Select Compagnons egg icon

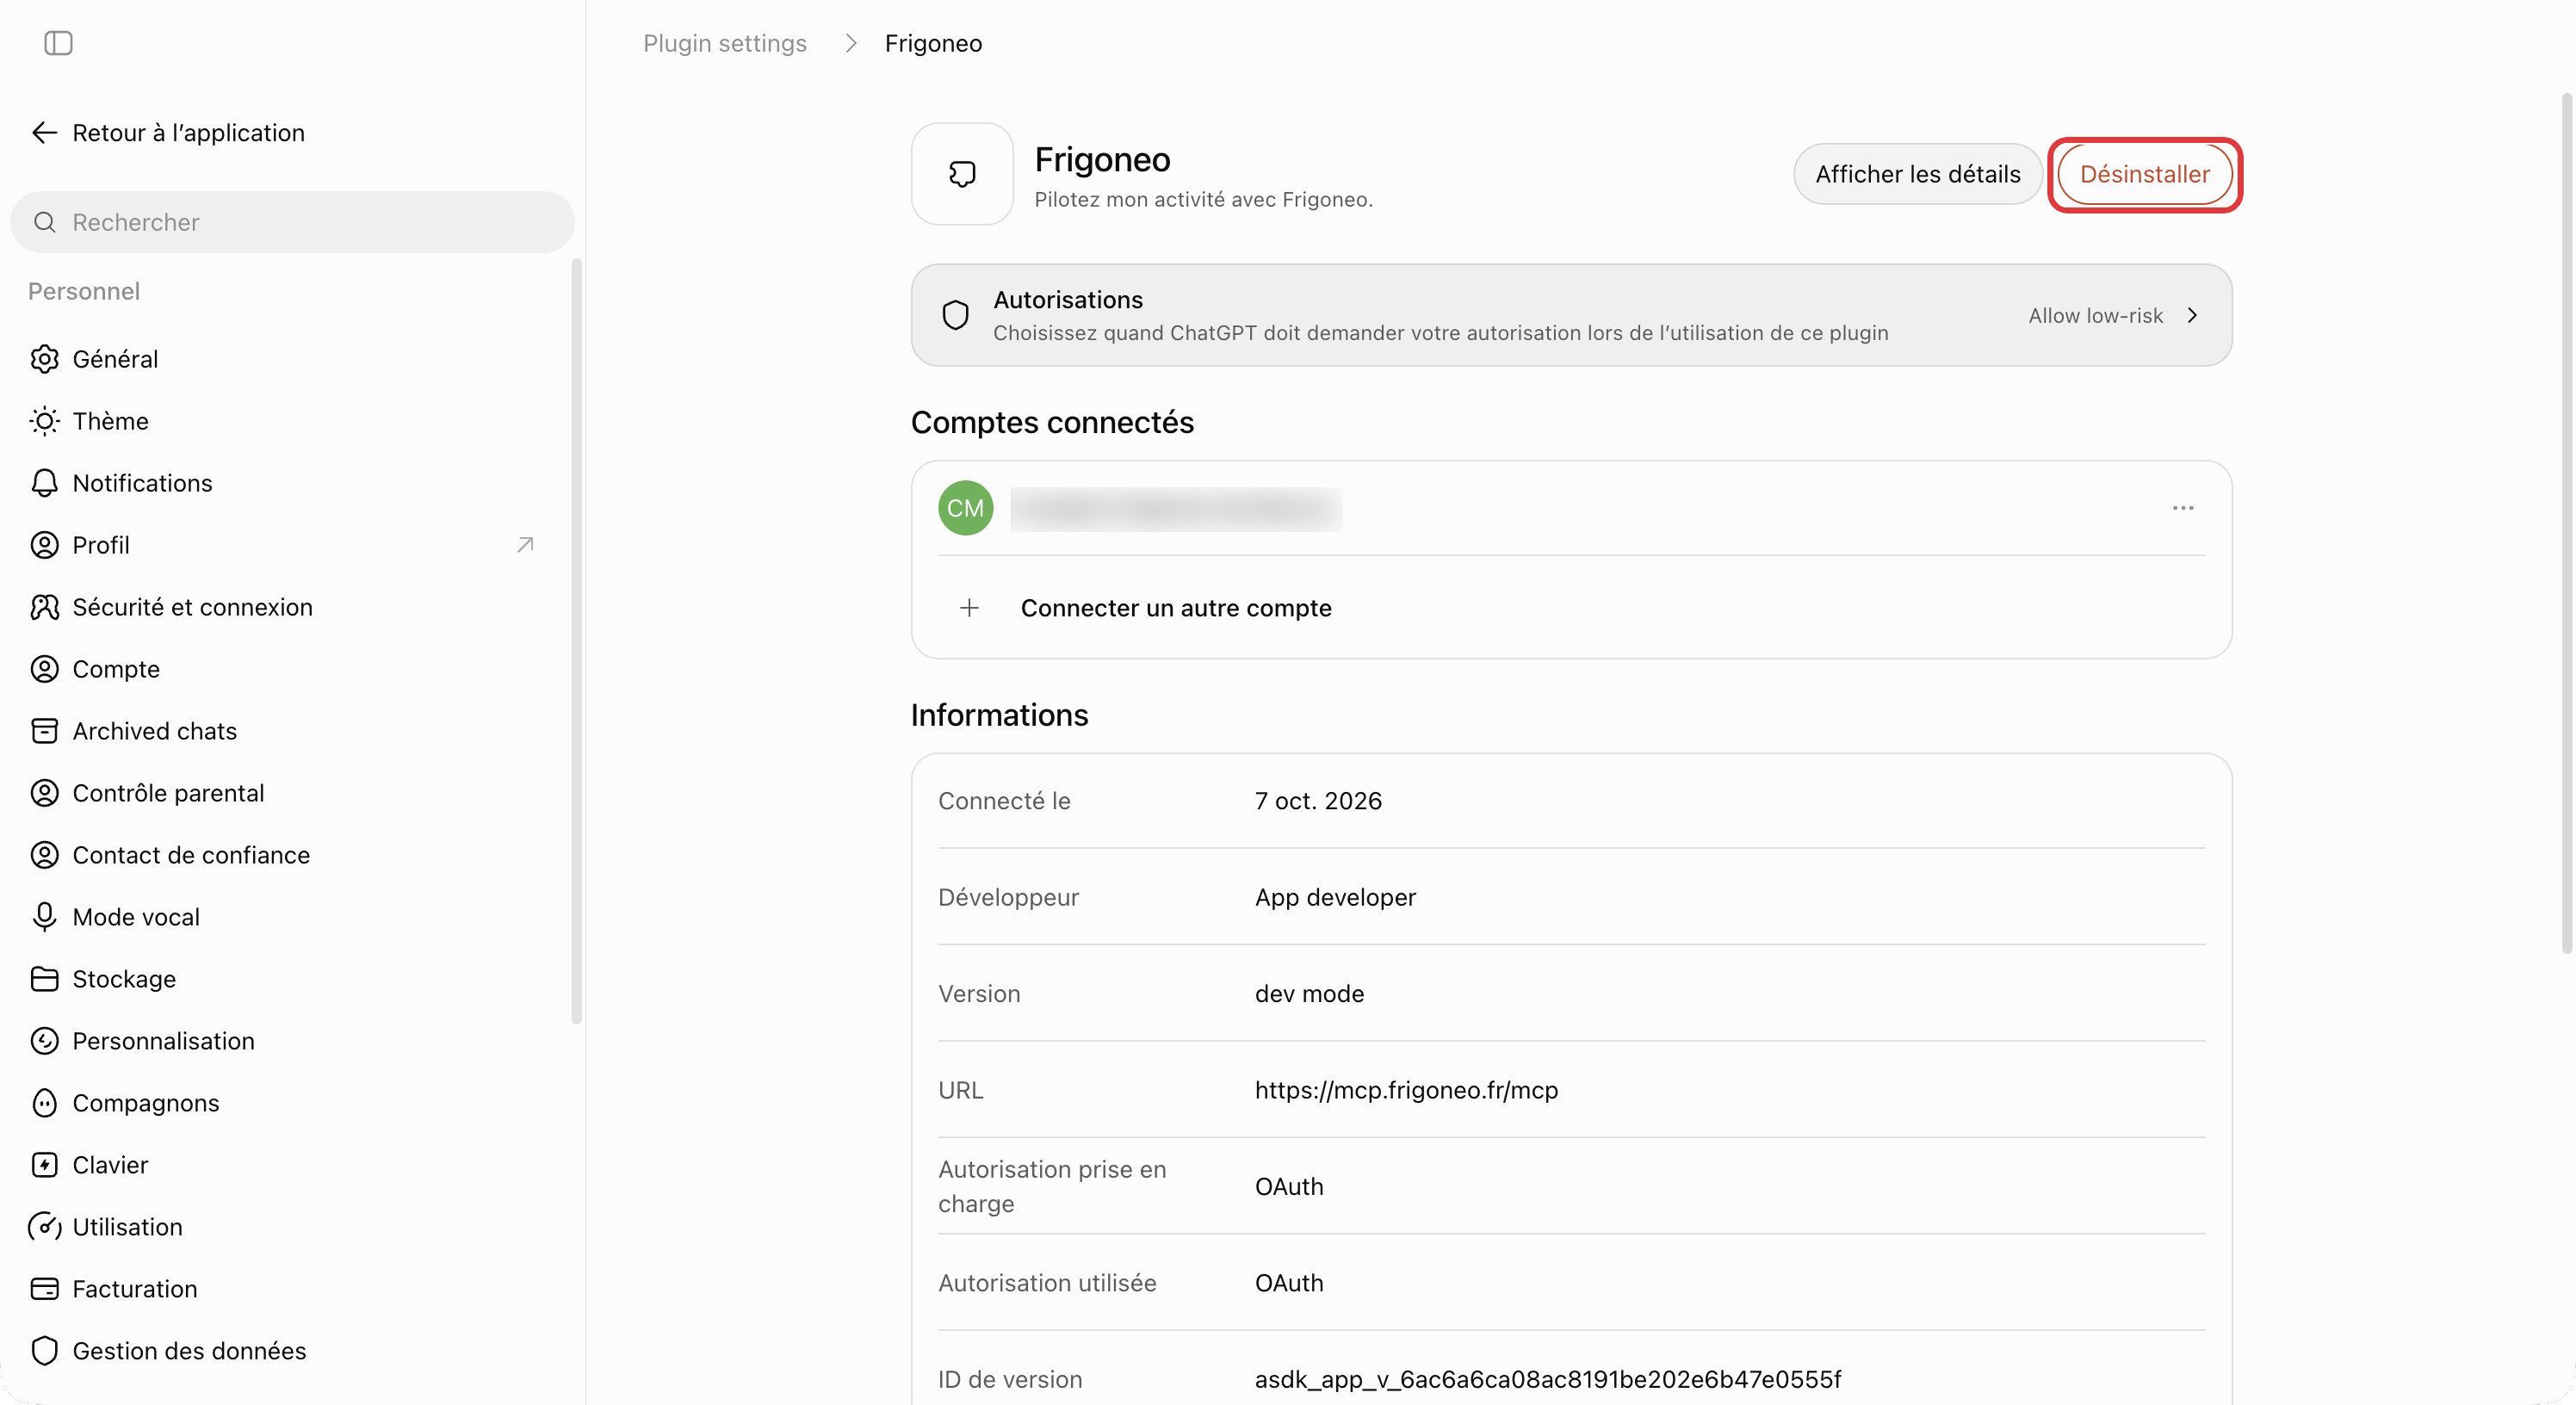pyautogui.click(x=44, y=1103)
